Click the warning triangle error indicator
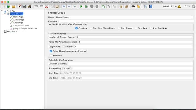196x110 pixels. (x=179, y=6)
